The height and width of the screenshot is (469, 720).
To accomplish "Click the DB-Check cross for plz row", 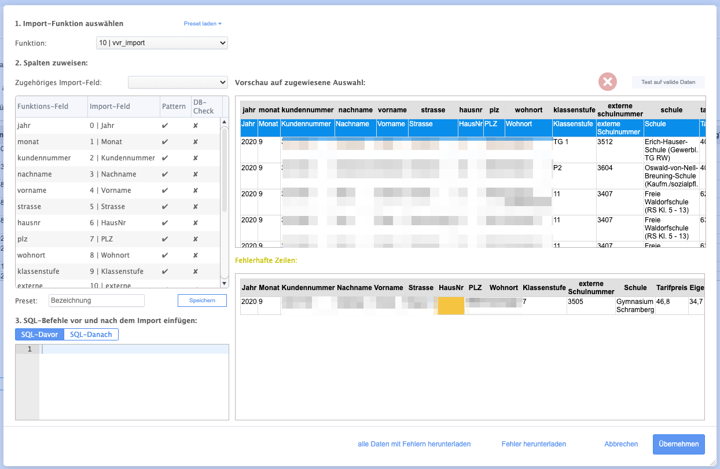I will 196,239.
